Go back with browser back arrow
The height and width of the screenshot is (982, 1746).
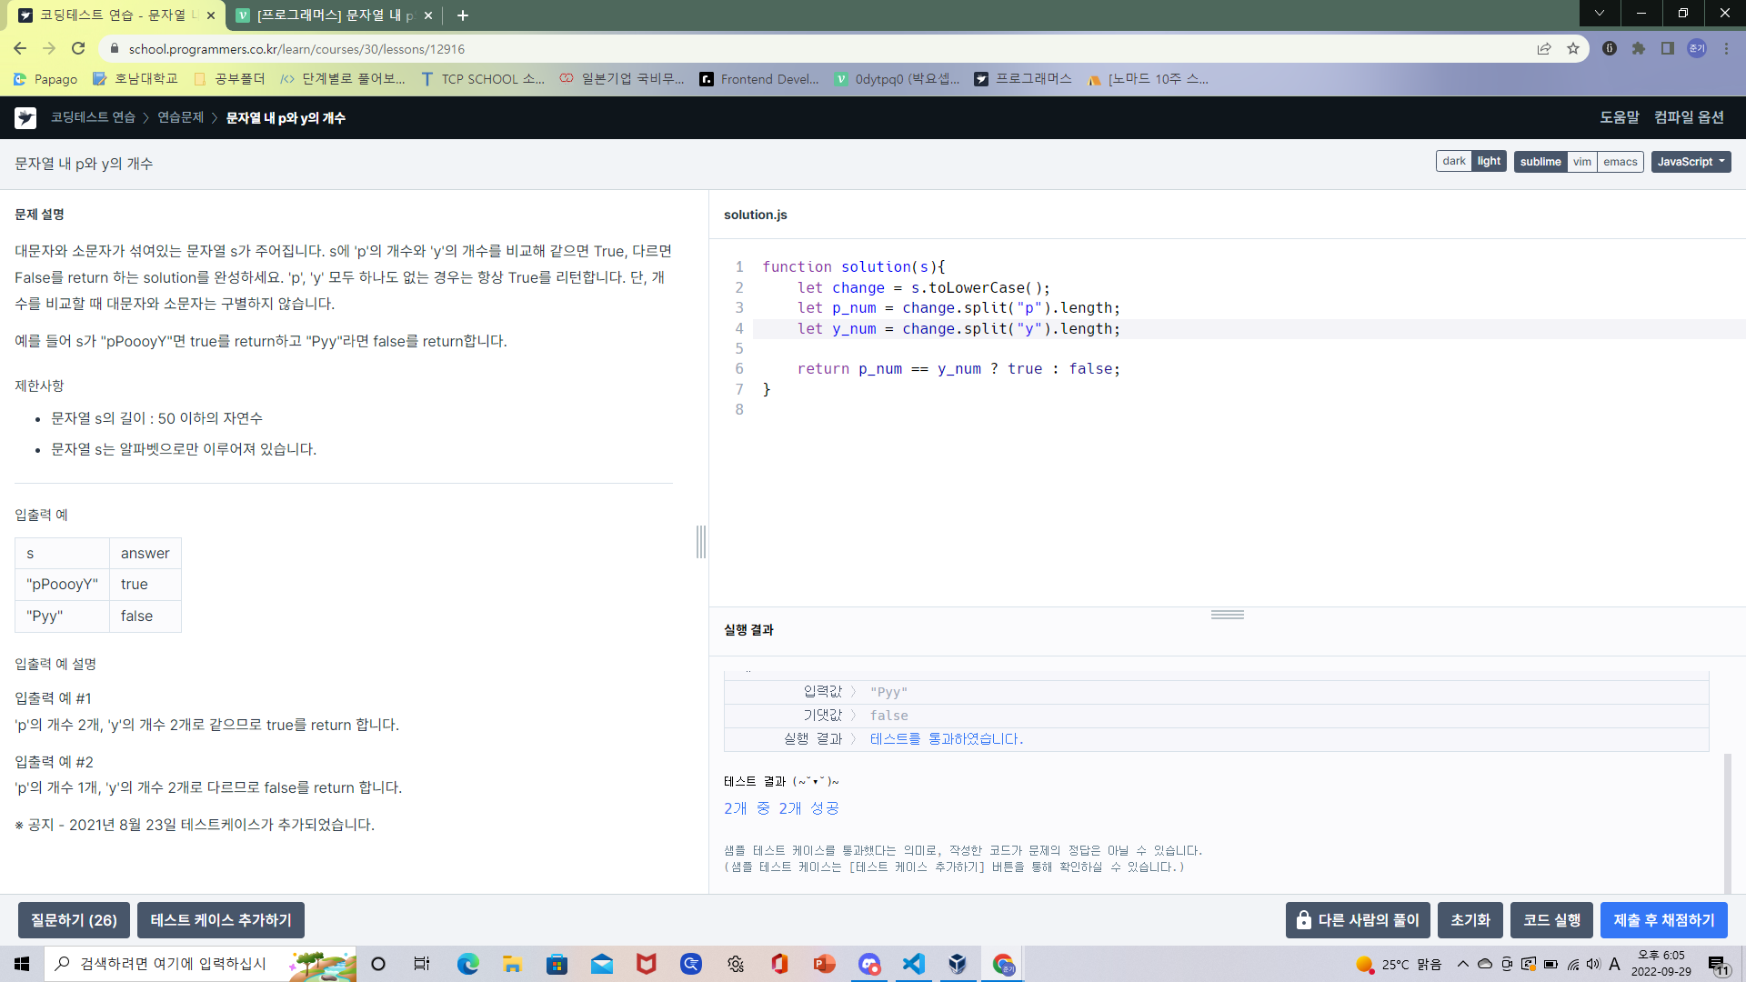point(20,49)
